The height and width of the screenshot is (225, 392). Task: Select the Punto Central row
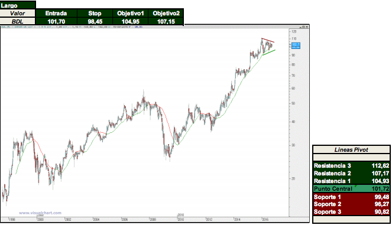coord(351,188)
